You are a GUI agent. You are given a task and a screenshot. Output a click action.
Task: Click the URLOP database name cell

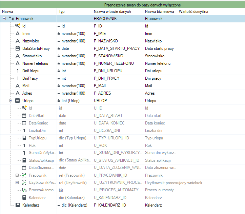(x=118, y=101)
